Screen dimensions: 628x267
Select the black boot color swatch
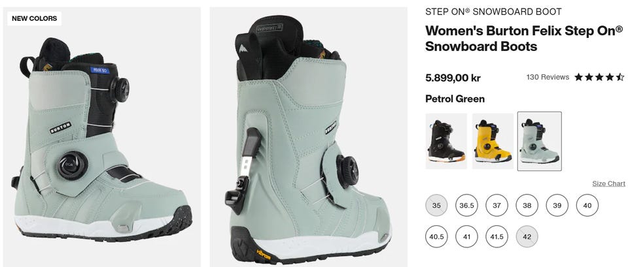click(x=446, y=141)
